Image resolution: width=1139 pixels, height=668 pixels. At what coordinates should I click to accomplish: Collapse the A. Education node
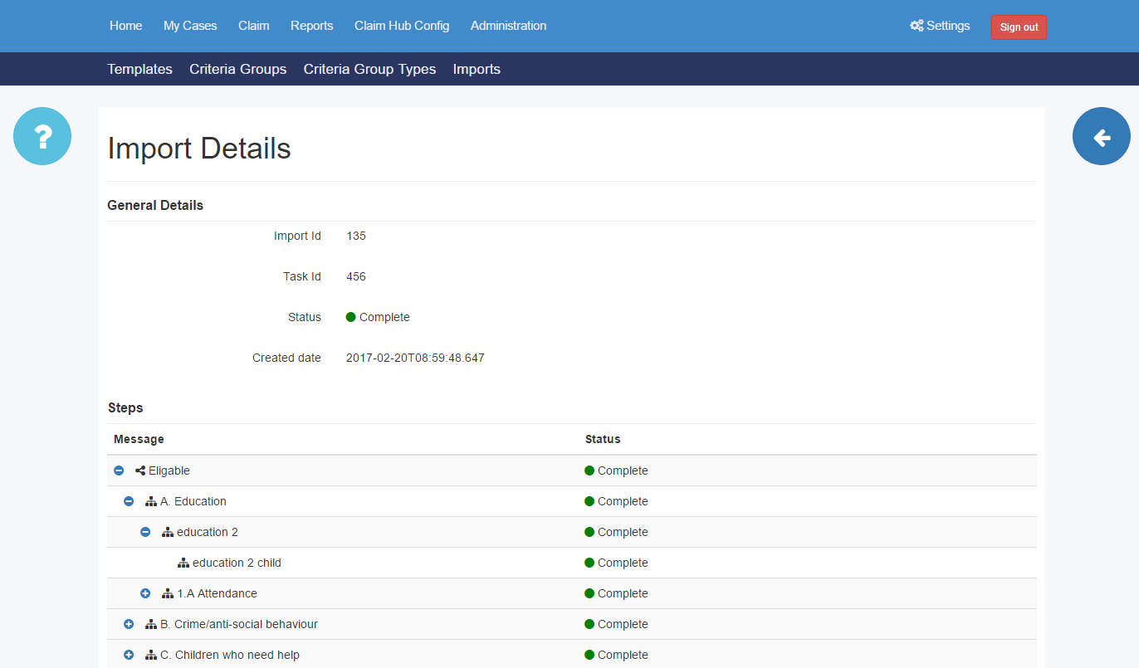[x=129, y=501]
